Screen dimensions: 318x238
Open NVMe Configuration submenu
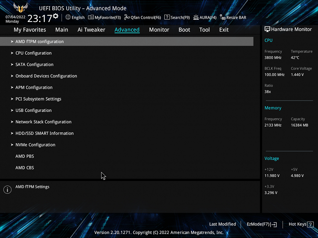(x=35, y=145)
